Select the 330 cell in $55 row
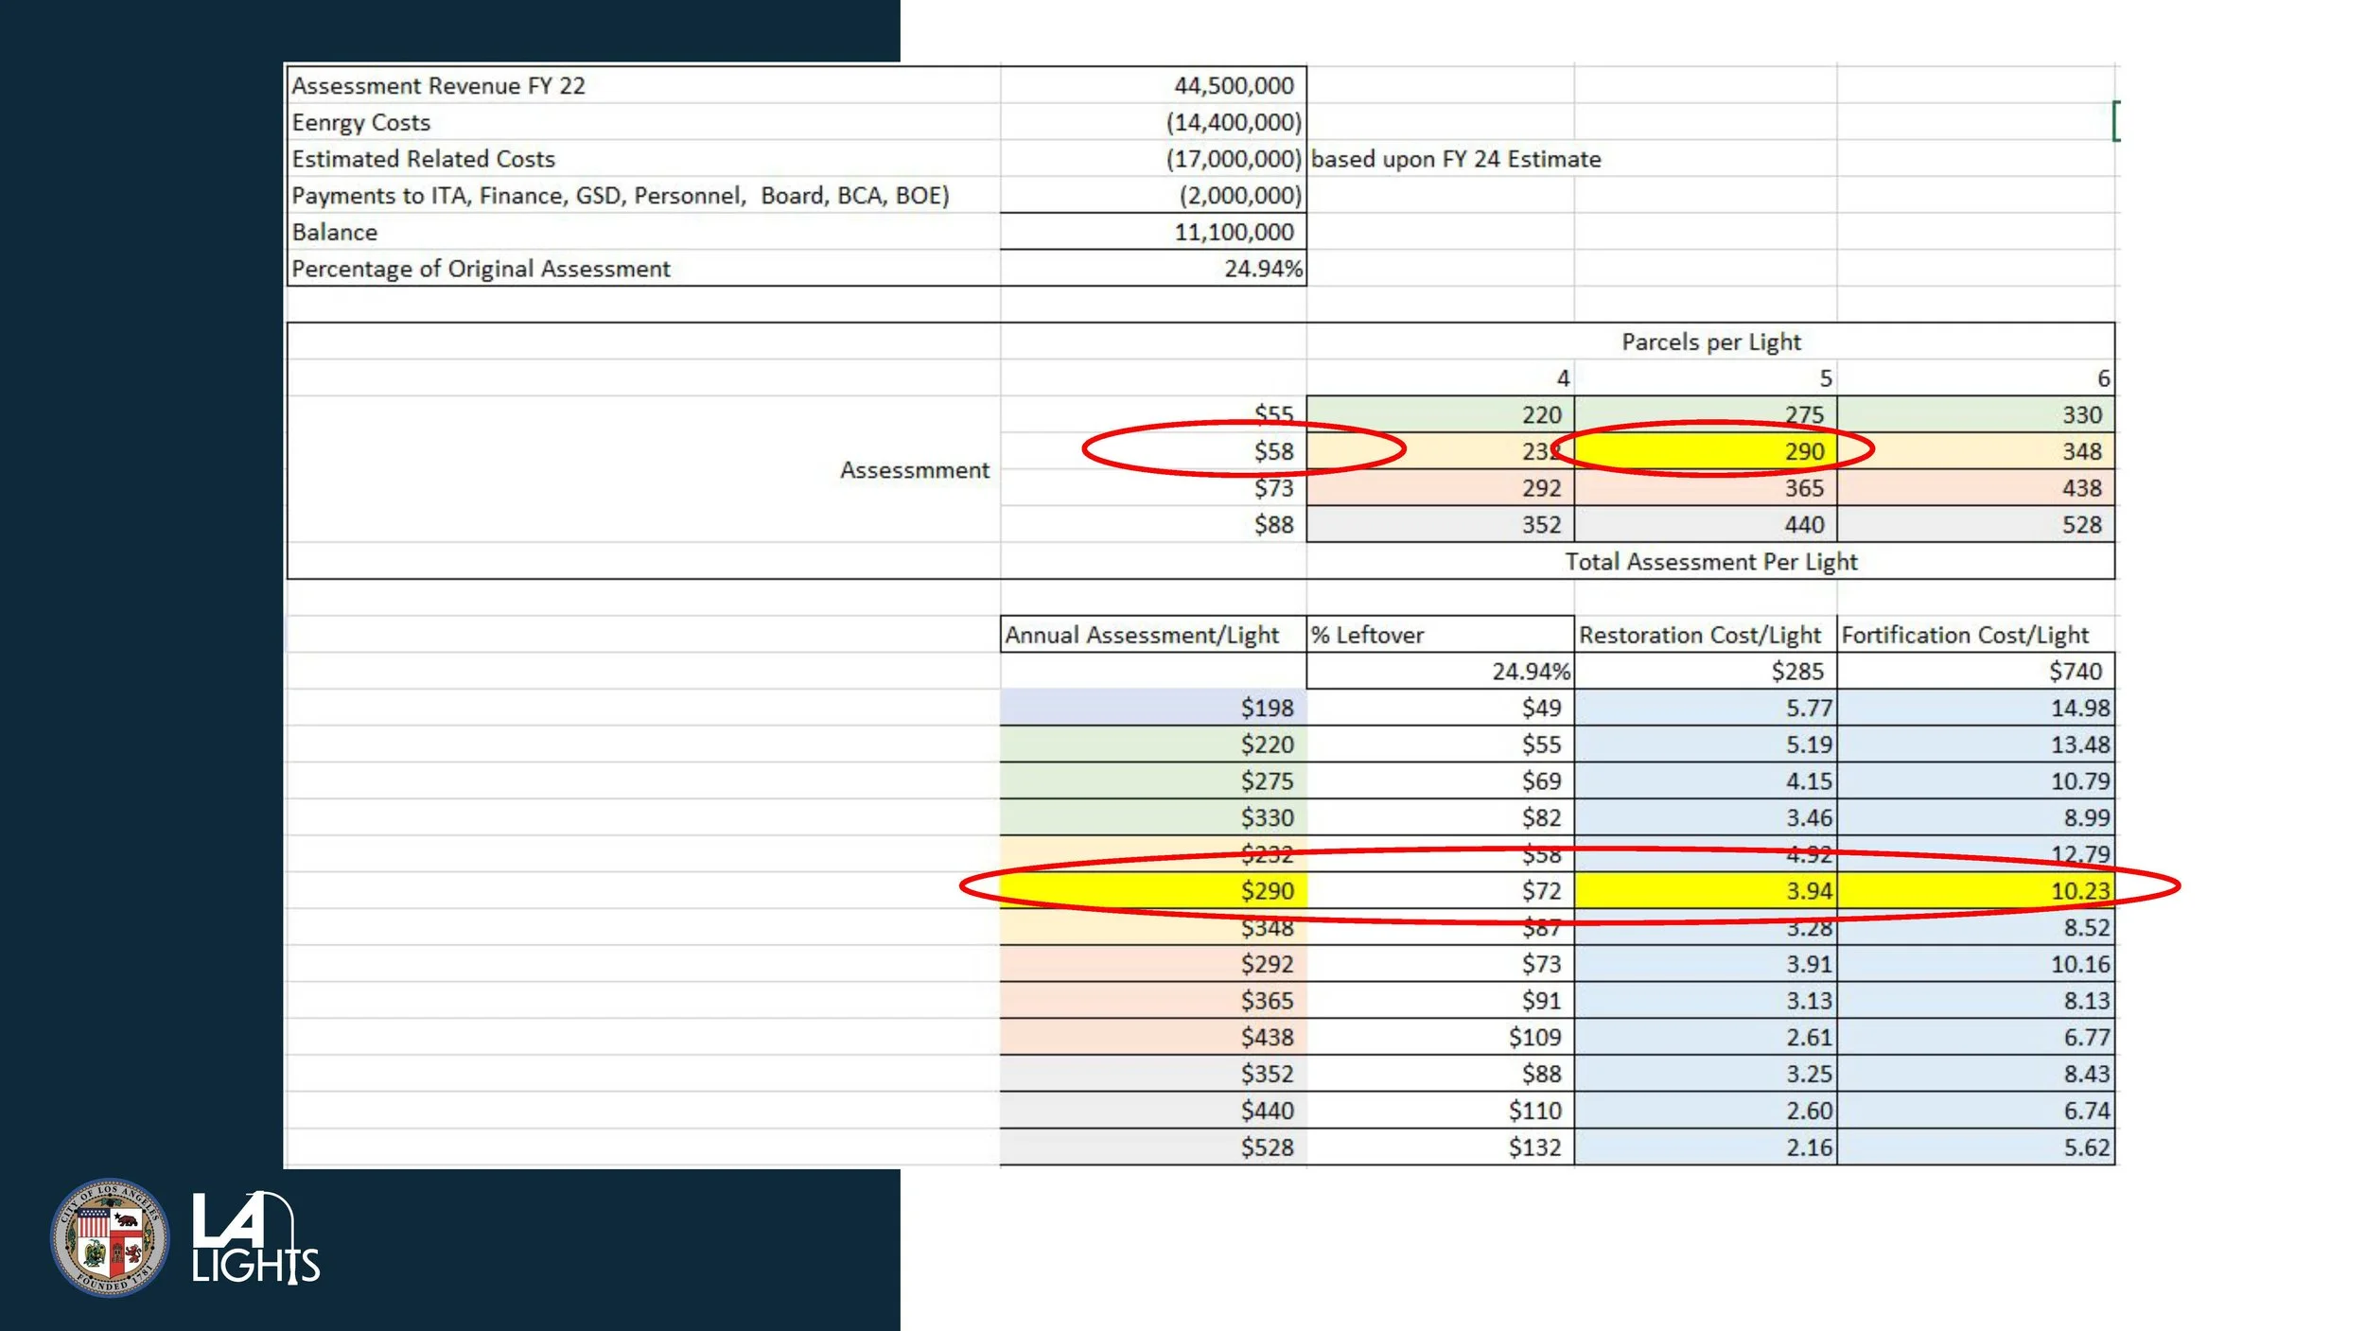Image resolution: width=2365 pixels, height=1331 pixels. click(1976, 414)
